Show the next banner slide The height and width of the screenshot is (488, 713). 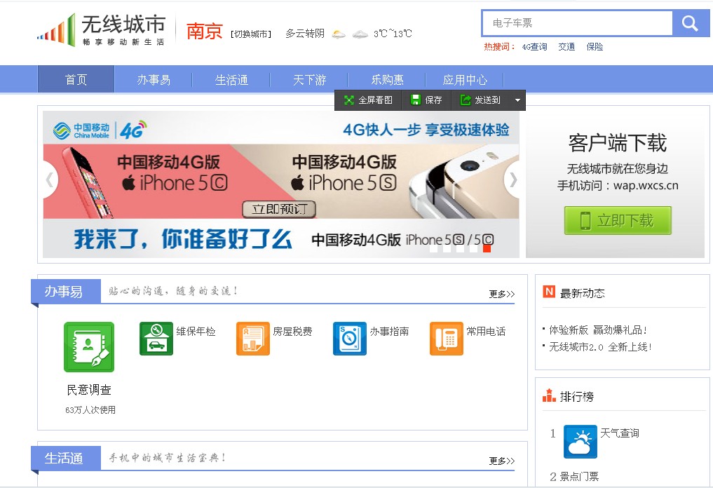[512, 179]
